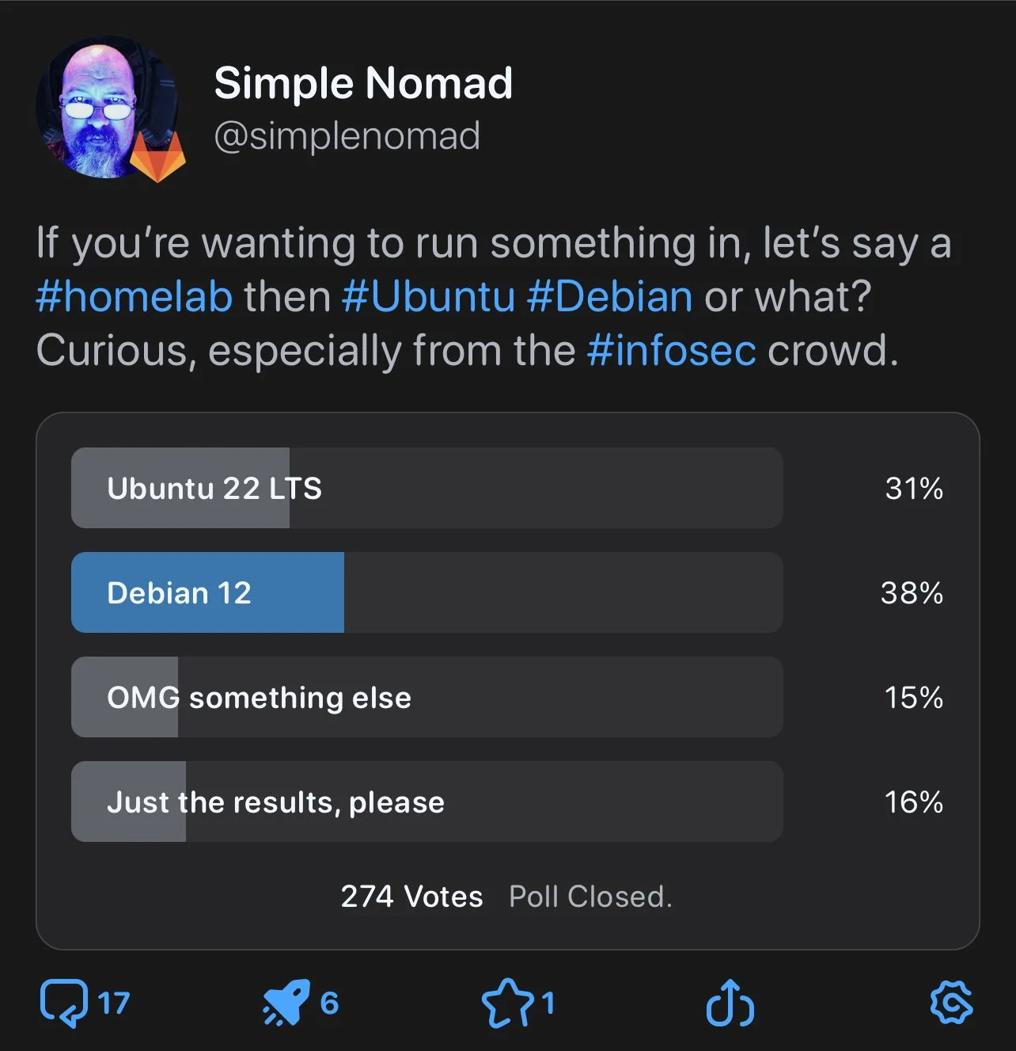
Task: Open the gear settings icon on the post
Action: point(951,1003)
